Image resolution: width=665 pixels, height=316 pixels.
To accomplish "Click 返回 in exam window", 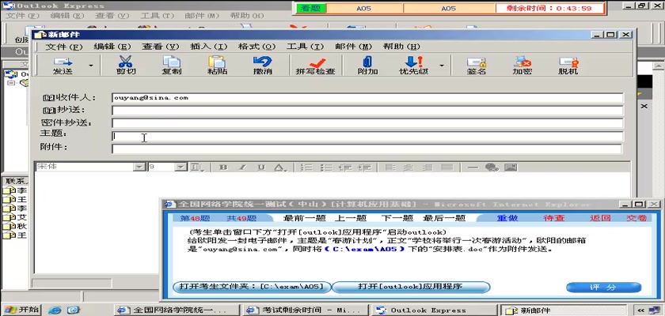I will pos(600,218).
